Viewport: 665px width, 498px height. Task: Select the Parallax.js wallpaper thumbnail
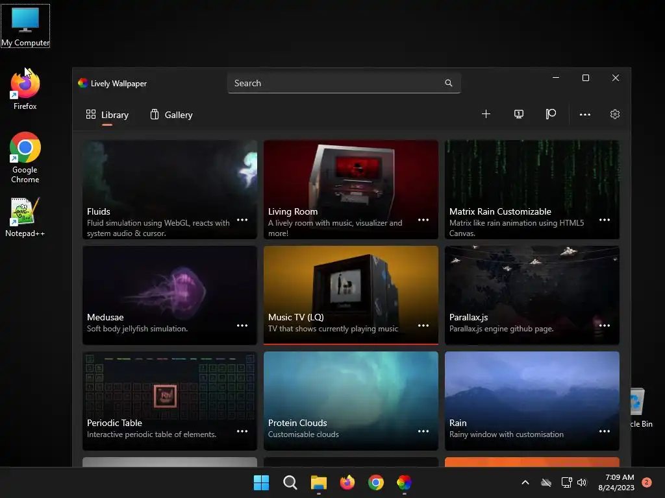click(532, 295)
